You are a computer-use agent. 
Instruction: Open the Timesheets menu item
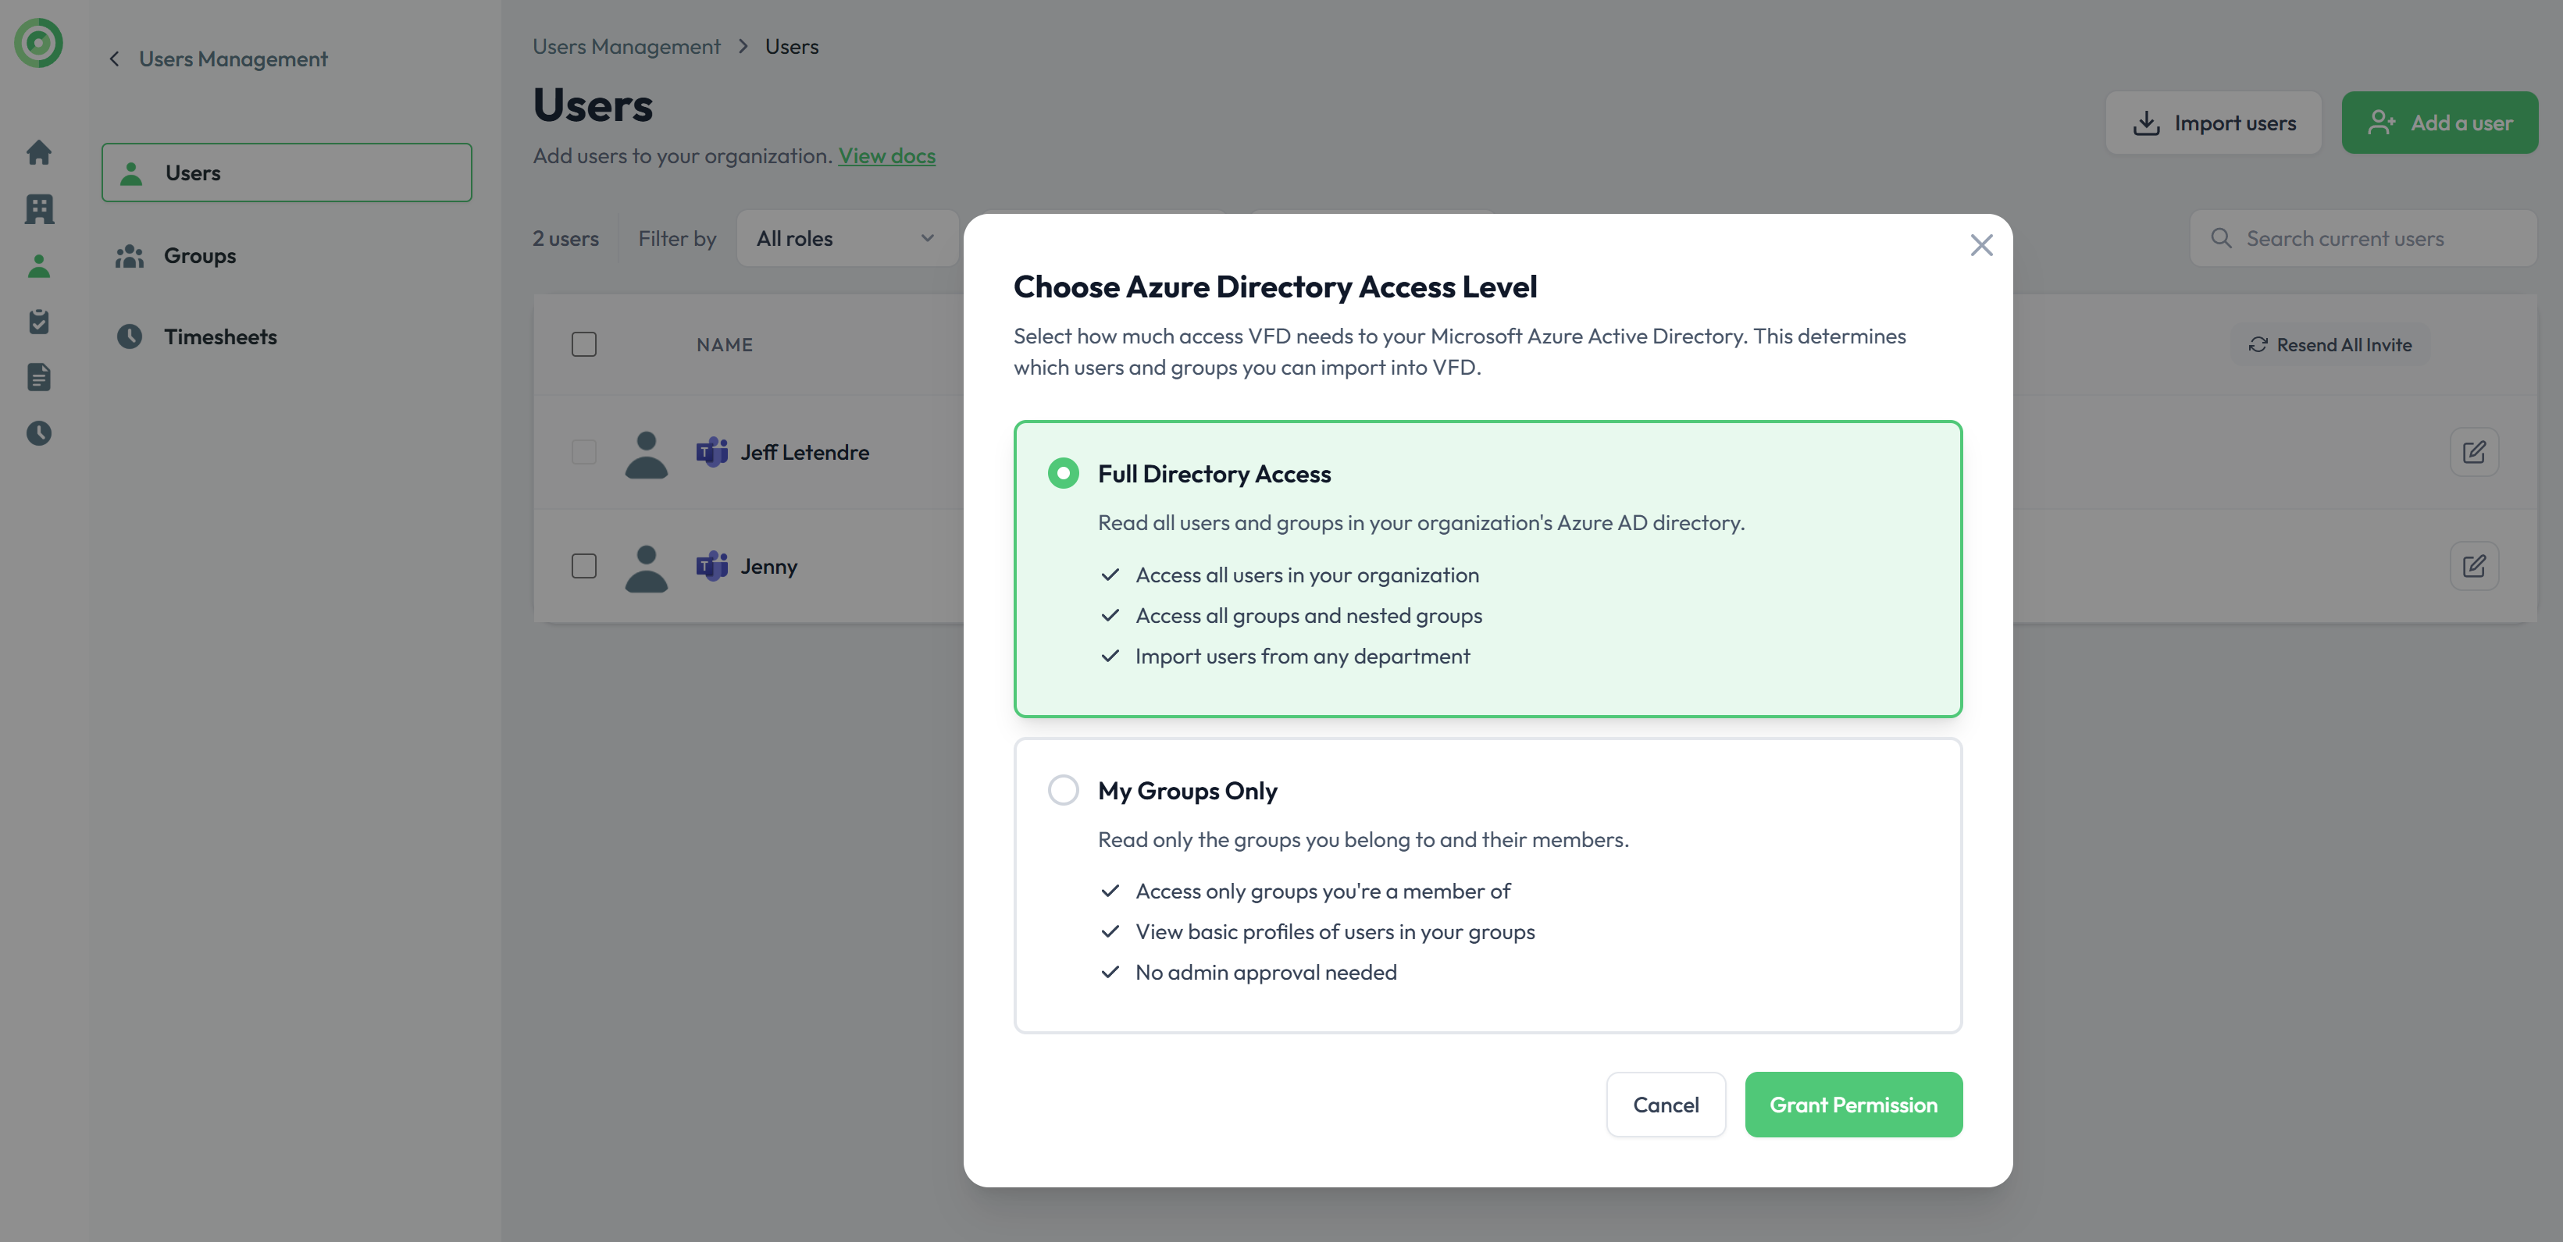[220, 337]
